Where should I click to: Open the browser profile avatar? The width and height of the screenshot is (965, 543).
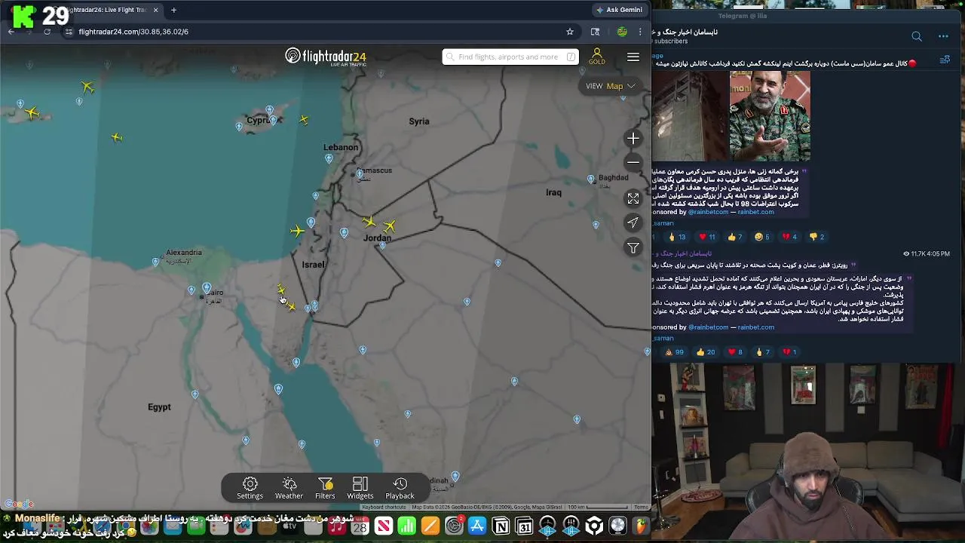[622, 32]
